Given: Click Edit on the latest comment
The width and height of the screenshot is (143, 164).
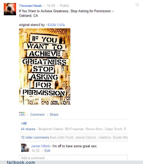Looking at the screenshot, I should click(47, 151).
